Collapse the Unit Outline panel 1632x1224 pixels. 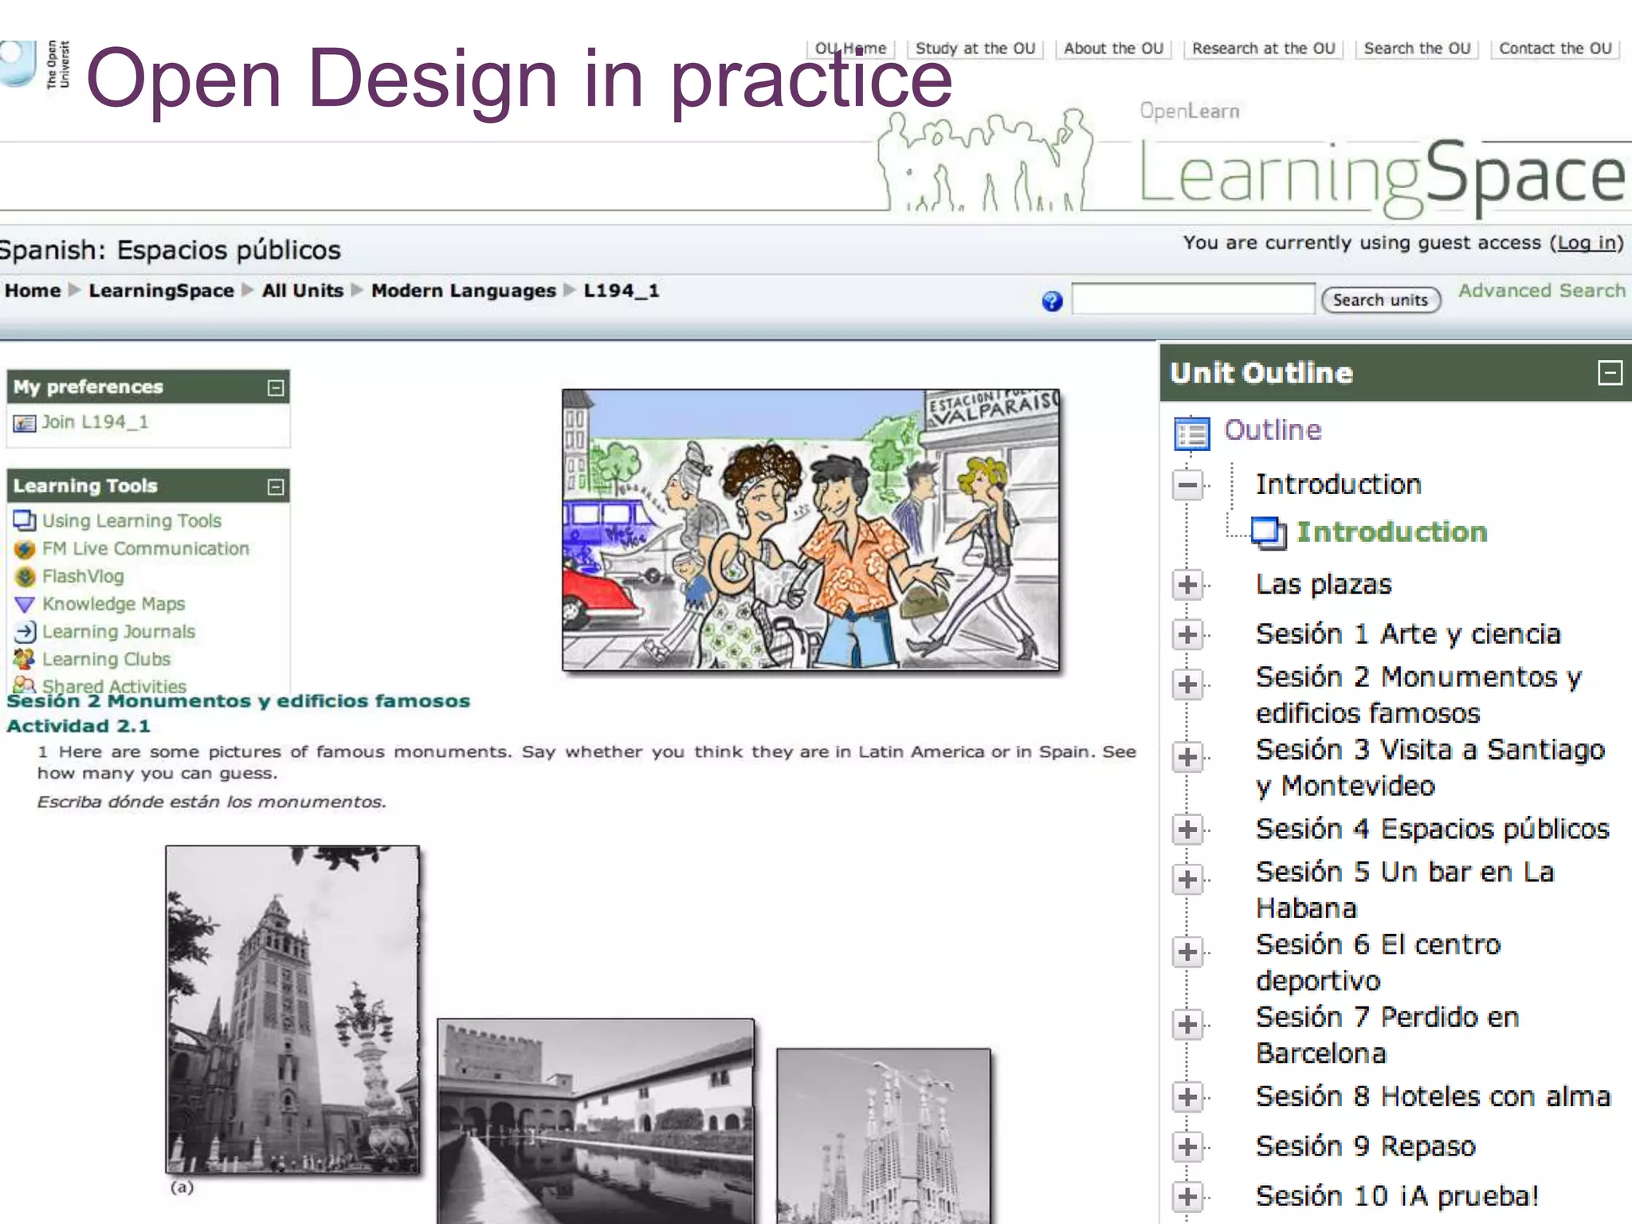click(1610, 373)
